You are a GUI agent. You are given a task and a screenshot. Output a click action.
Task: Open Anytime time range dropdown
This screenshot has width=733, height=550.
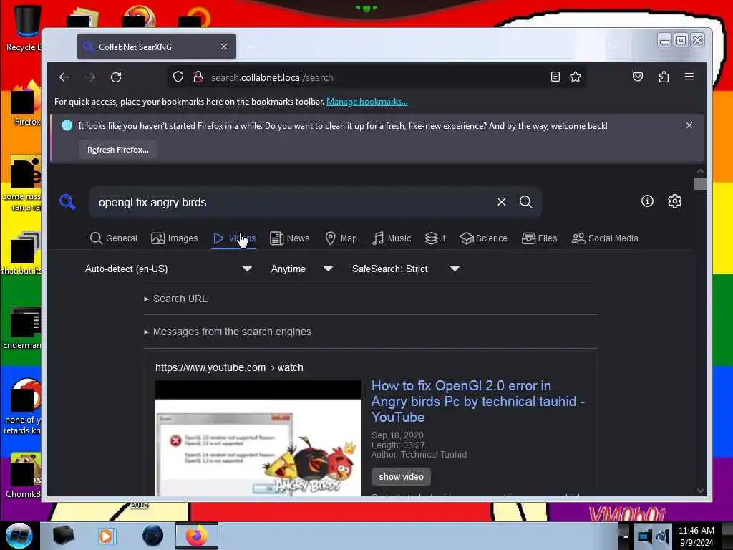tap(301, 269)
